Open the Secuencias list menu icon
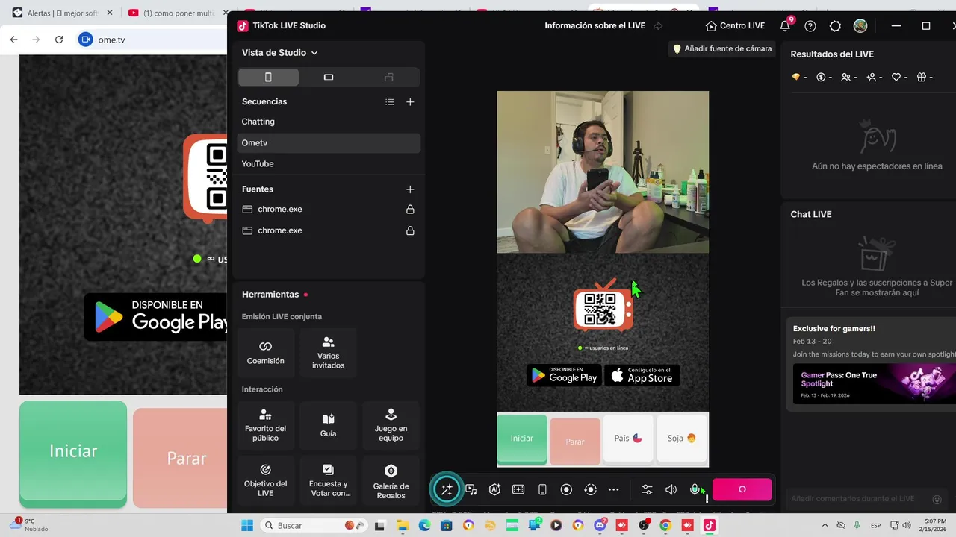 tap(390, 102)
